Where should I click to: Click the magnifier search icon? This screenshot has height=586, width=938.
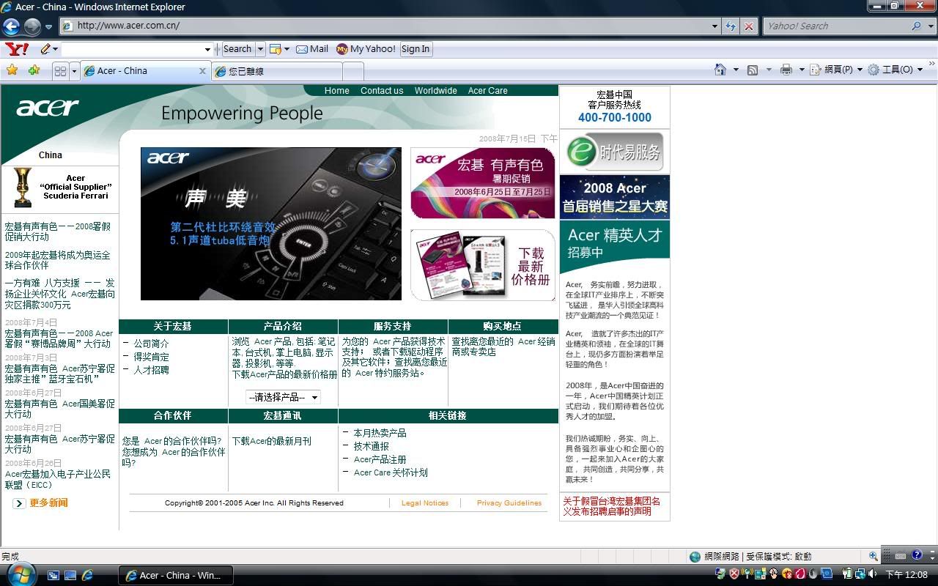coord(916,26)
